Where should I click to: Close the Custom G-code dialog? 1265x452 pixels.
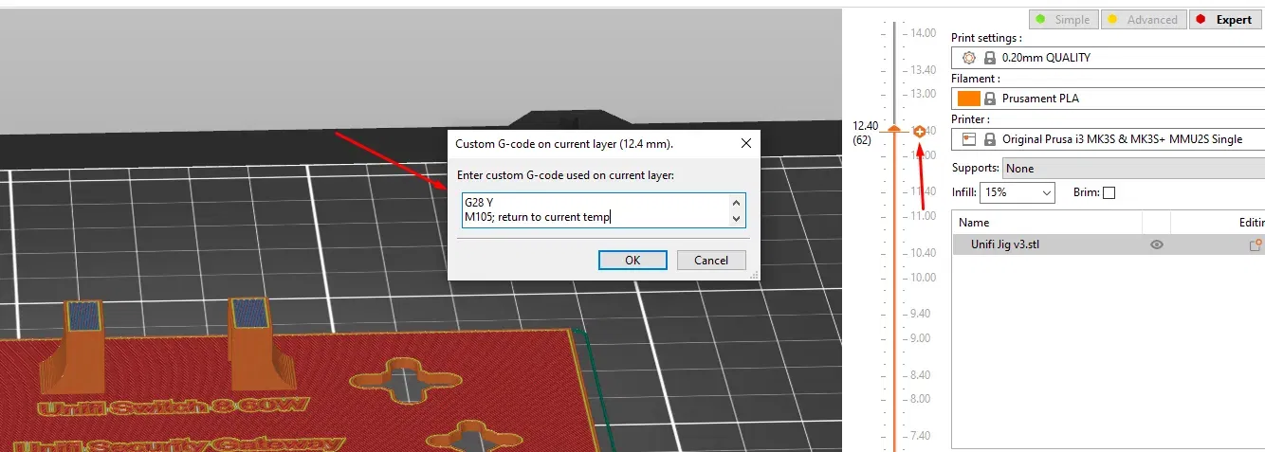[x=745, y=143]
